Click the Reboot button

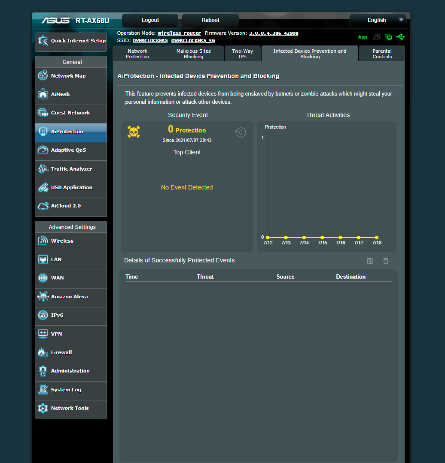210,20
